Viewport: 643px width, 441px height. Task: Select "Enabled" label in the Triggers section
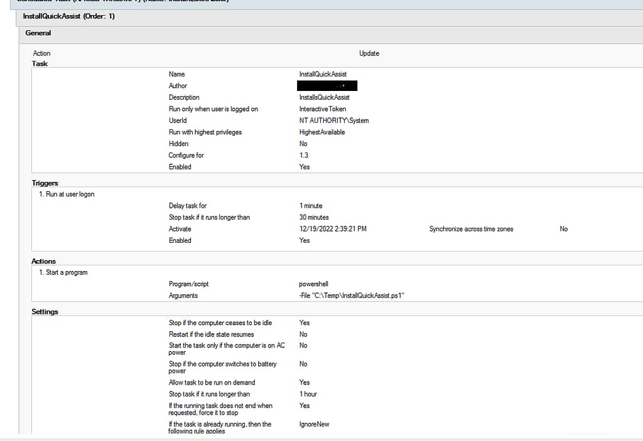[180, 241]
